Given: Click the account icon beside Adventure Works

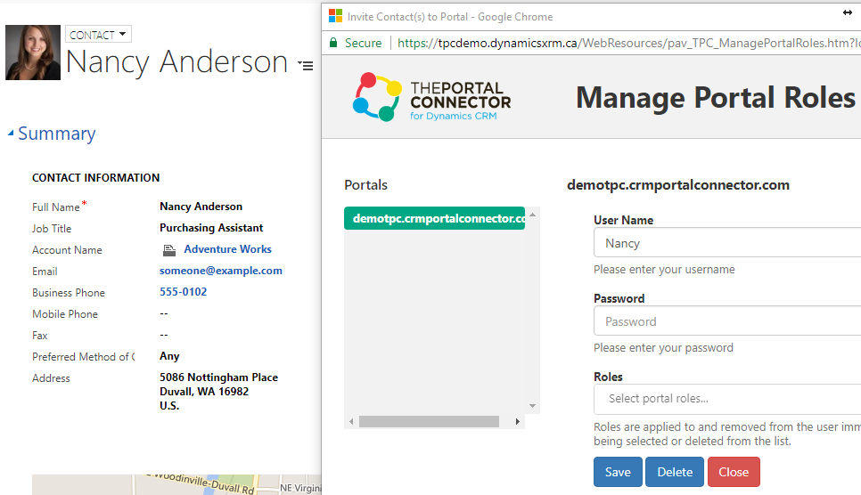Looking at the screenshot, I should tap(169, 250).
